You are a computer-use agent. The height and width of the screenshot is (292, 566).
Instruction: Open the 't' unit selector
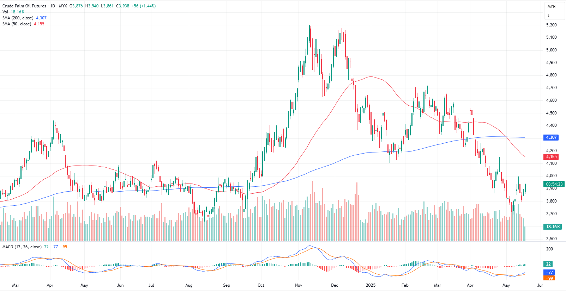click(x=548, y=15)
